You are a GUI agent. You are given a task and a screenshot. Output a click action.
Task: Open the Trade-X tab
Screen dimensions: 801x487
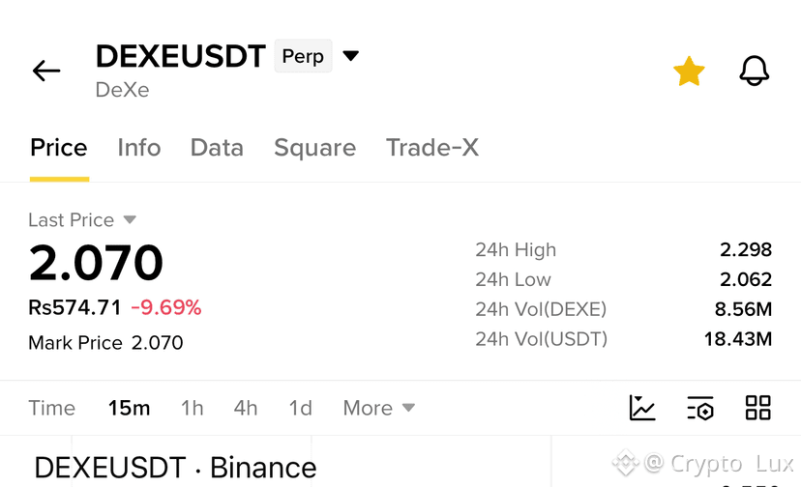pos(432,148)
